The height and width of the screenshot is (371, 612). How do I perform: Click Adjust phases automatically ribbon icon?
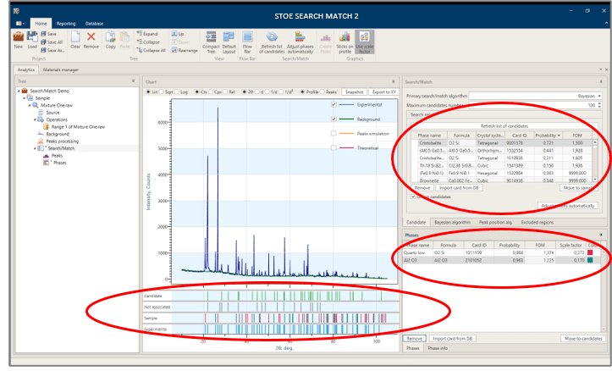click(x=300, y=36)
